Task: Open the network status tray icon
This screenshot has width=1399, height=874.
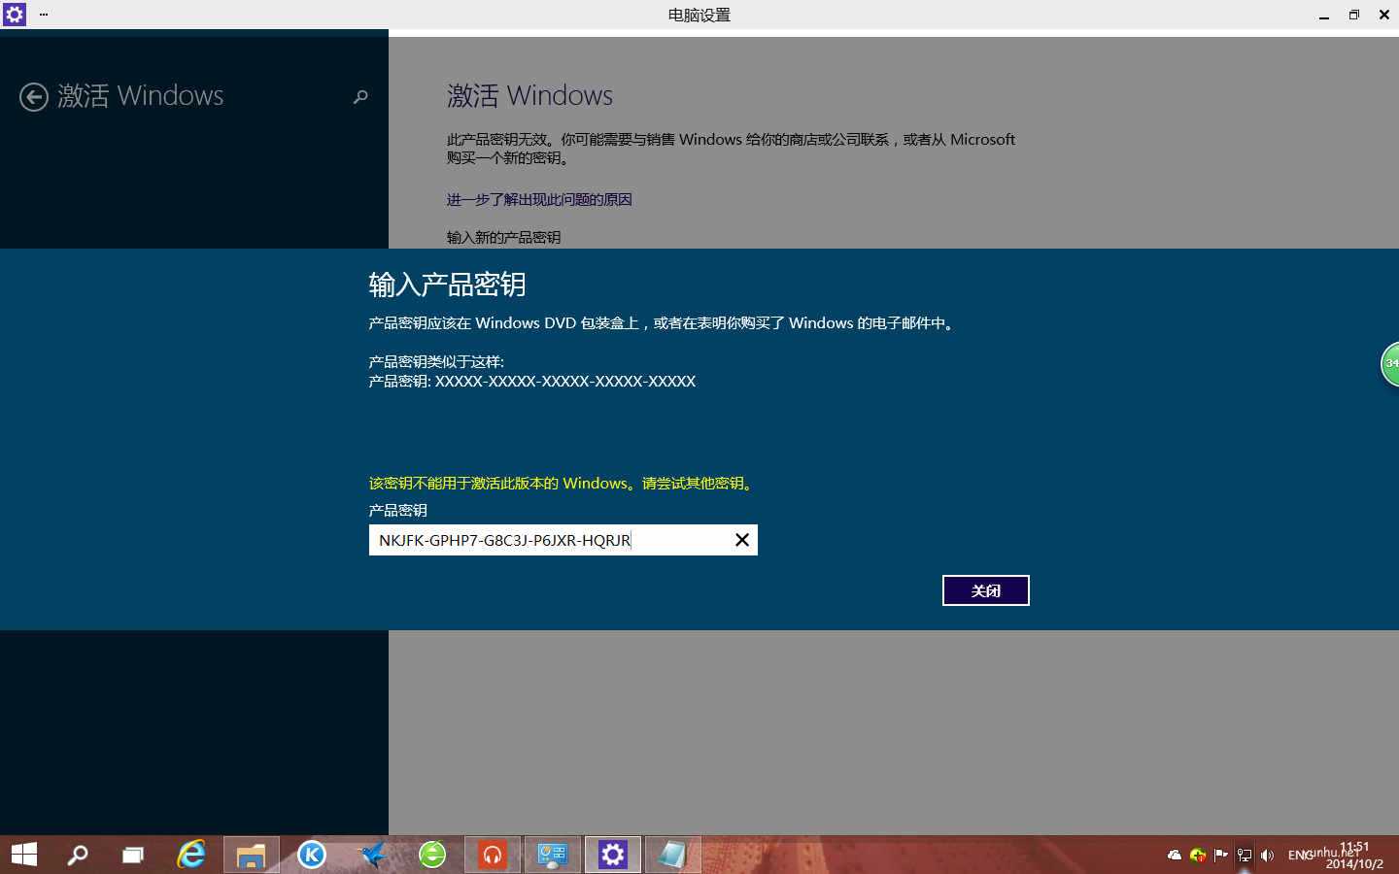Action: [1244, 855]
